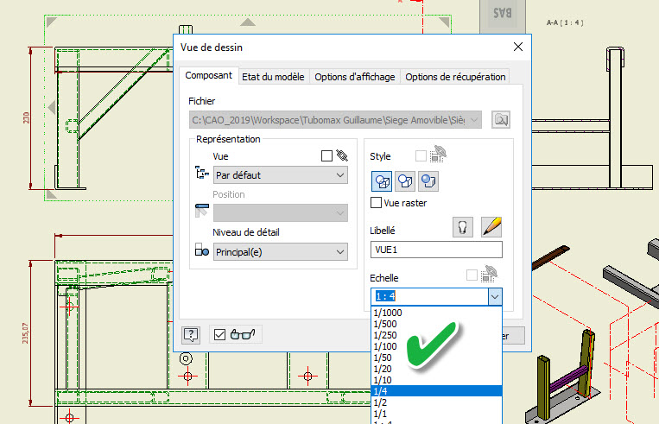This screenshot has height=424, width=659.
Task: Toggle label visibility light bulb icon
Action: pos(464,227)
